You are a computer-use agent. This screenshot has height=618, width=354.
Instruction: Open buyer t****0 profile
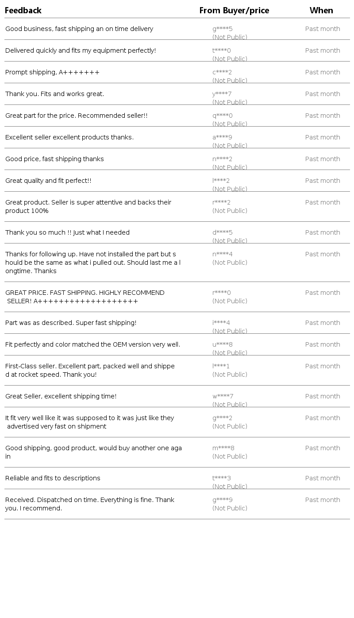221,51
